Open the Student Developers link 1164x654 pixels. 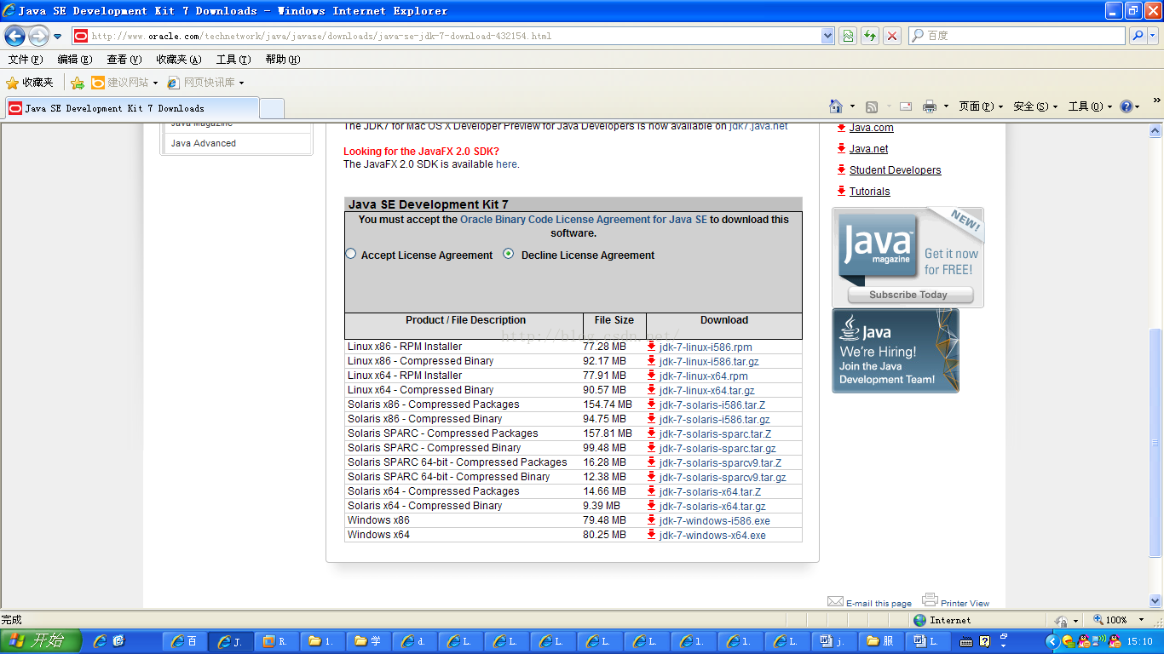(895, 169)
